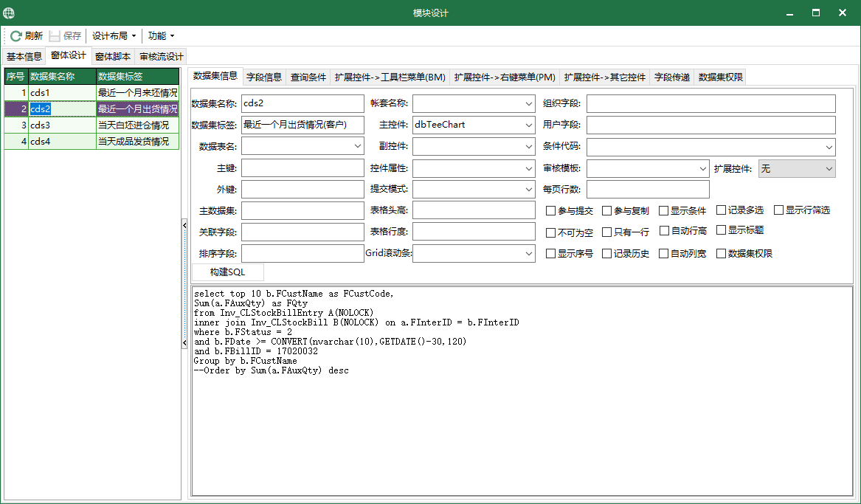Viewport: 861px width, 504px height.
Task: Expand the 数据表名 dropdown
Action: [x=358, y=147]
